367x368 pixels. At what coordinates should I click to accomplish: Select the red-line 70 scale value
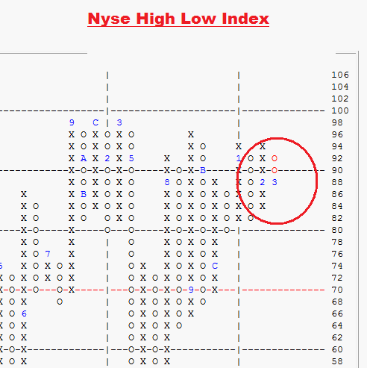[x=337, y=290]
